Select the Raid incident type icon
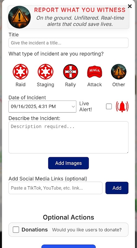The image size is (137, 248). point(20,72)
